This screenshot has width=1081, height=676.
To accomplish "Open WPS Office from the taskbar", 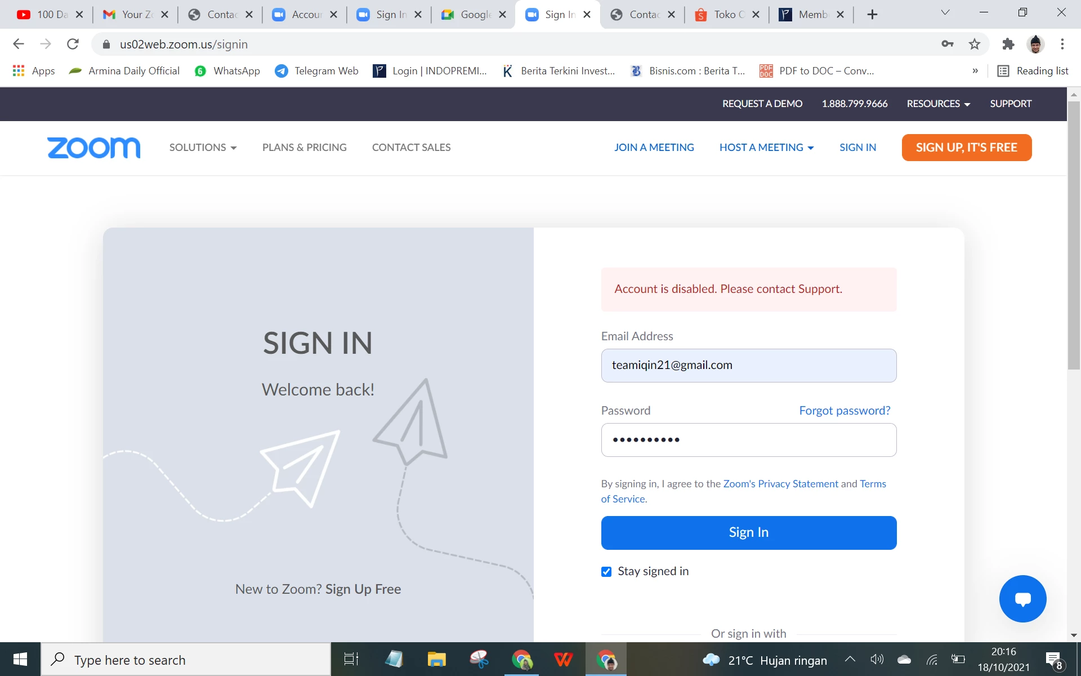I will [x=563, y=659].
